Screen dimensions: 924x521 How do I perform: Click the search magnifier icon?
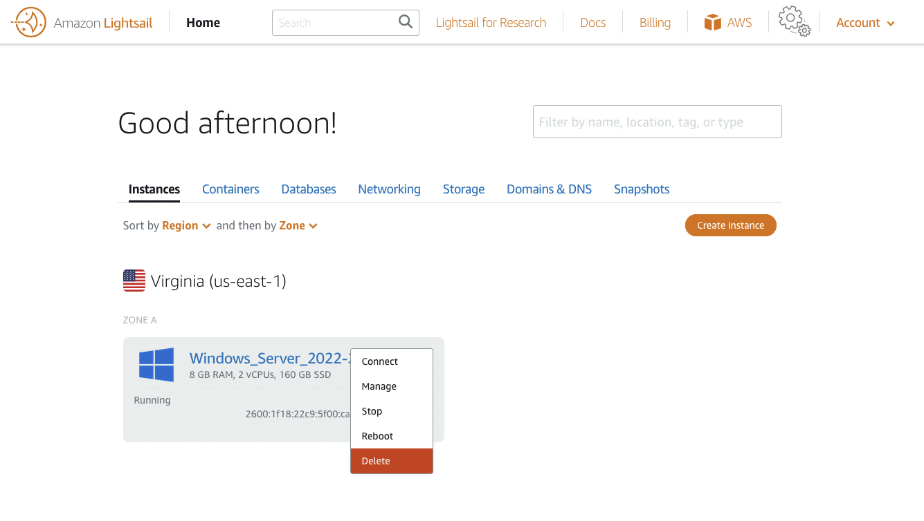pyautogui.click(x=406, y=22)
